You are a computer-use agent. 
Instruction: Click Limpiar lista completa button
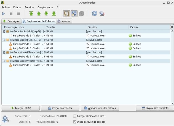pyautogui.click(x=155, y=108)
